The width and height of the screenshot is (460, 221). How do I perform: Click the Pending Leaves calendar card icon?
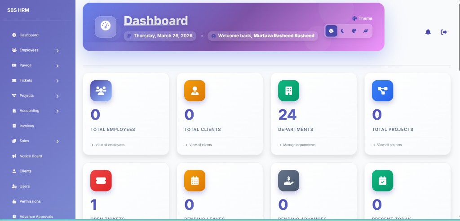pos(195,181)
